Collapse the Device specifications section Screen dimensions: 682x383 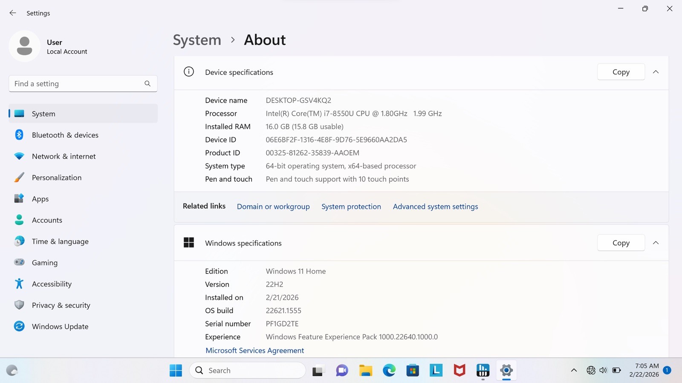656,72
